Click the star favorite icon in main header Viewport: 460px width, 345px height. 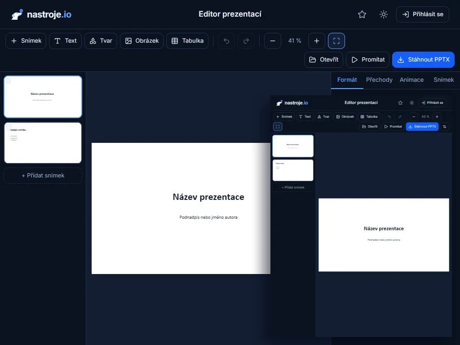tap(362, 14)
